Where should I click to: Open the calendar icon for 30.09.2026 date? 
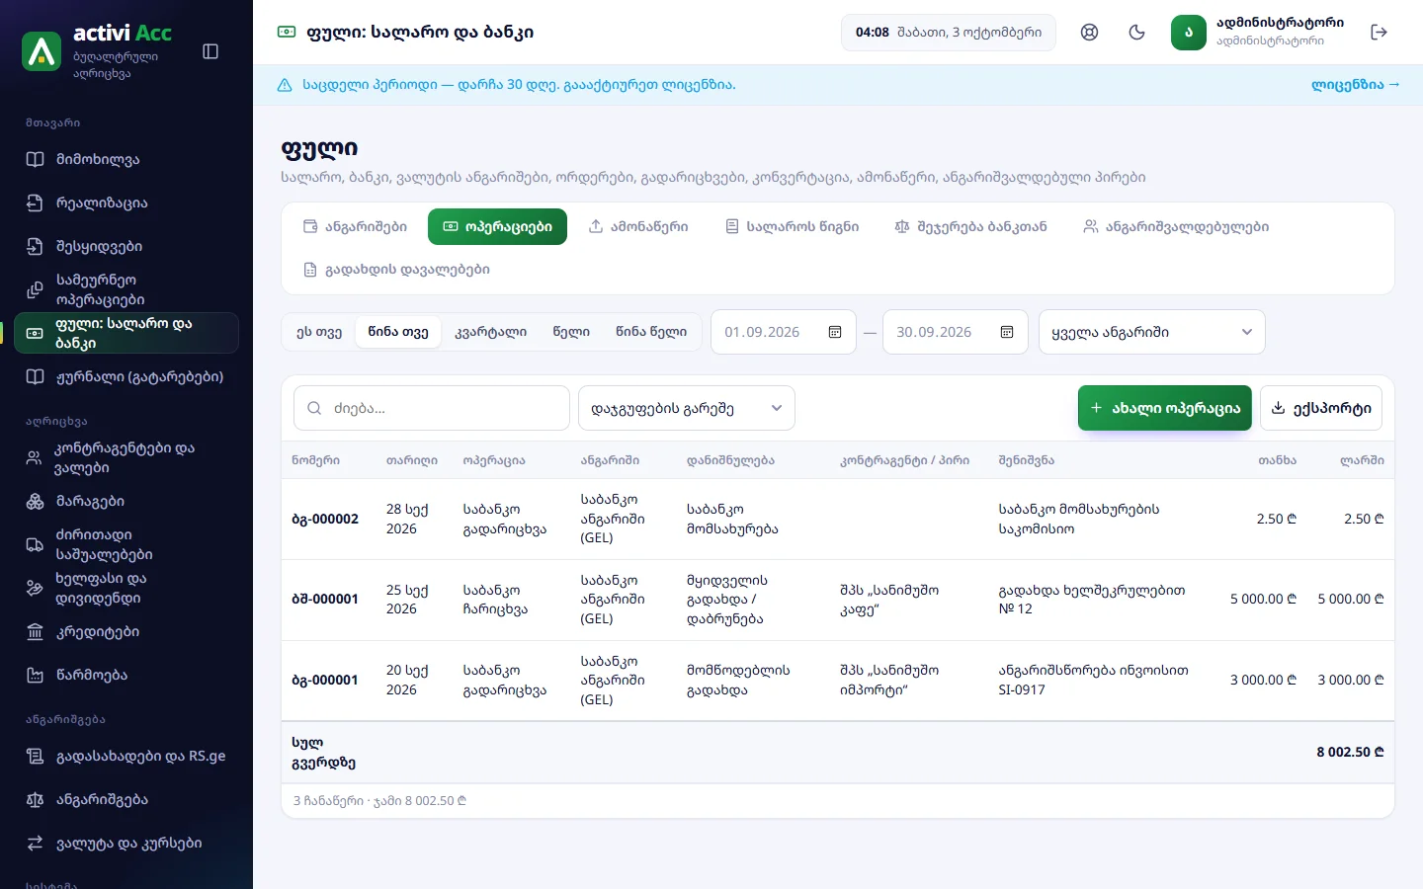pyautogui.click(x=1007, y=332)
